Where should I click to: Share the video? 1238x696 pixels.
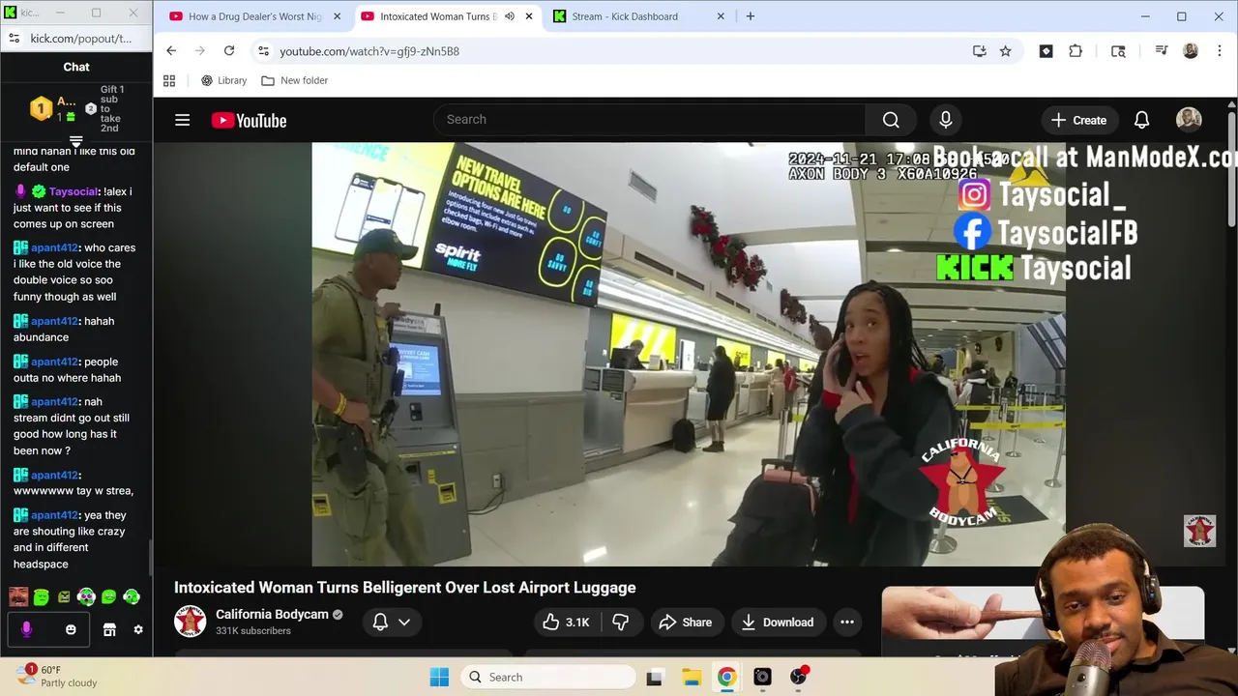coord(686,623)
